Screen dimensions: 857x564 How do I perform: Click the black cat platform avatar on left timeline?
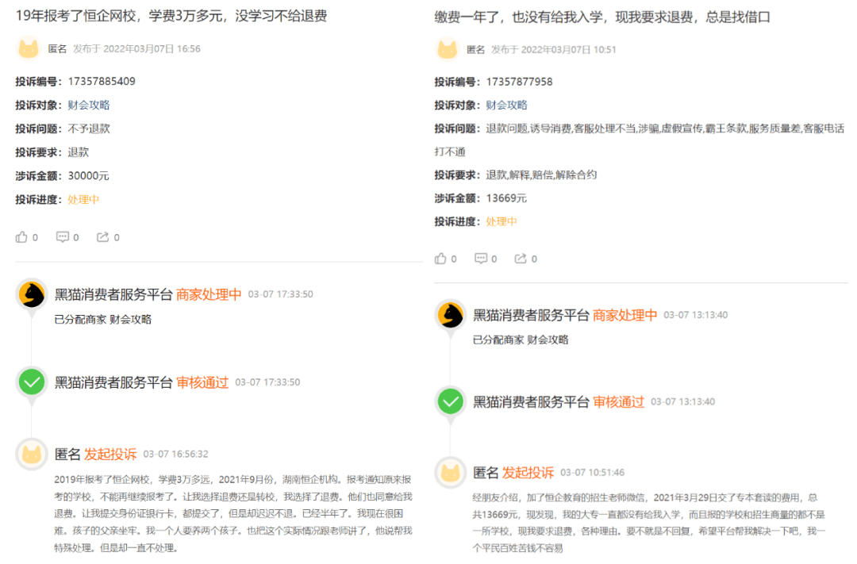pyautogui.click(x=31, y=295)
